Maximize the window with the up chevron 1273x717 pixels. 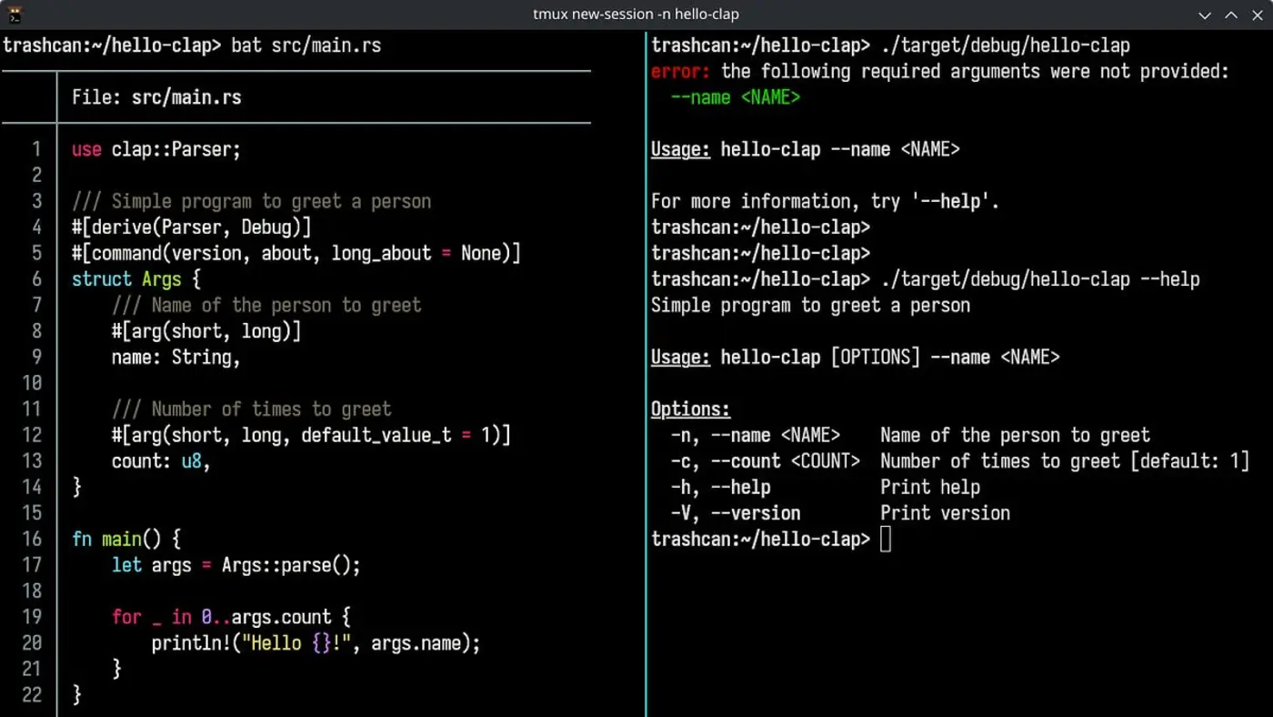1231,15
